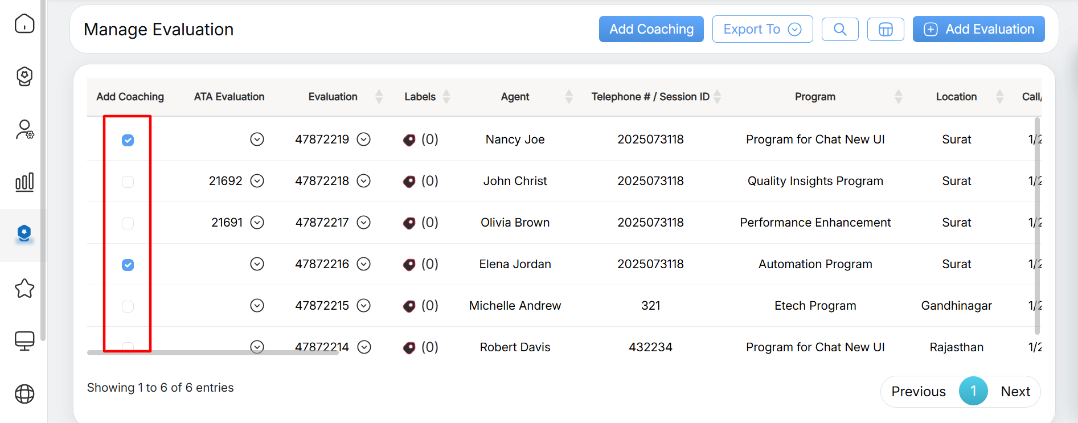
Task: Expand dropdown next to evaluation 47872218
Action: 363,181
